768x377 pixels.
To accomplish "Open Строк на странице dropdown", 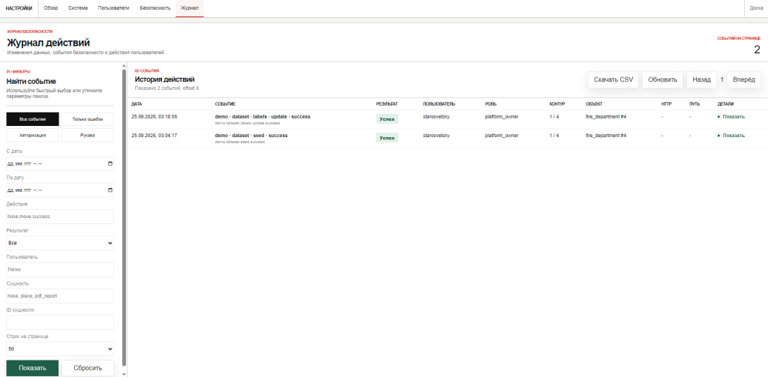I will coord(60,349).
